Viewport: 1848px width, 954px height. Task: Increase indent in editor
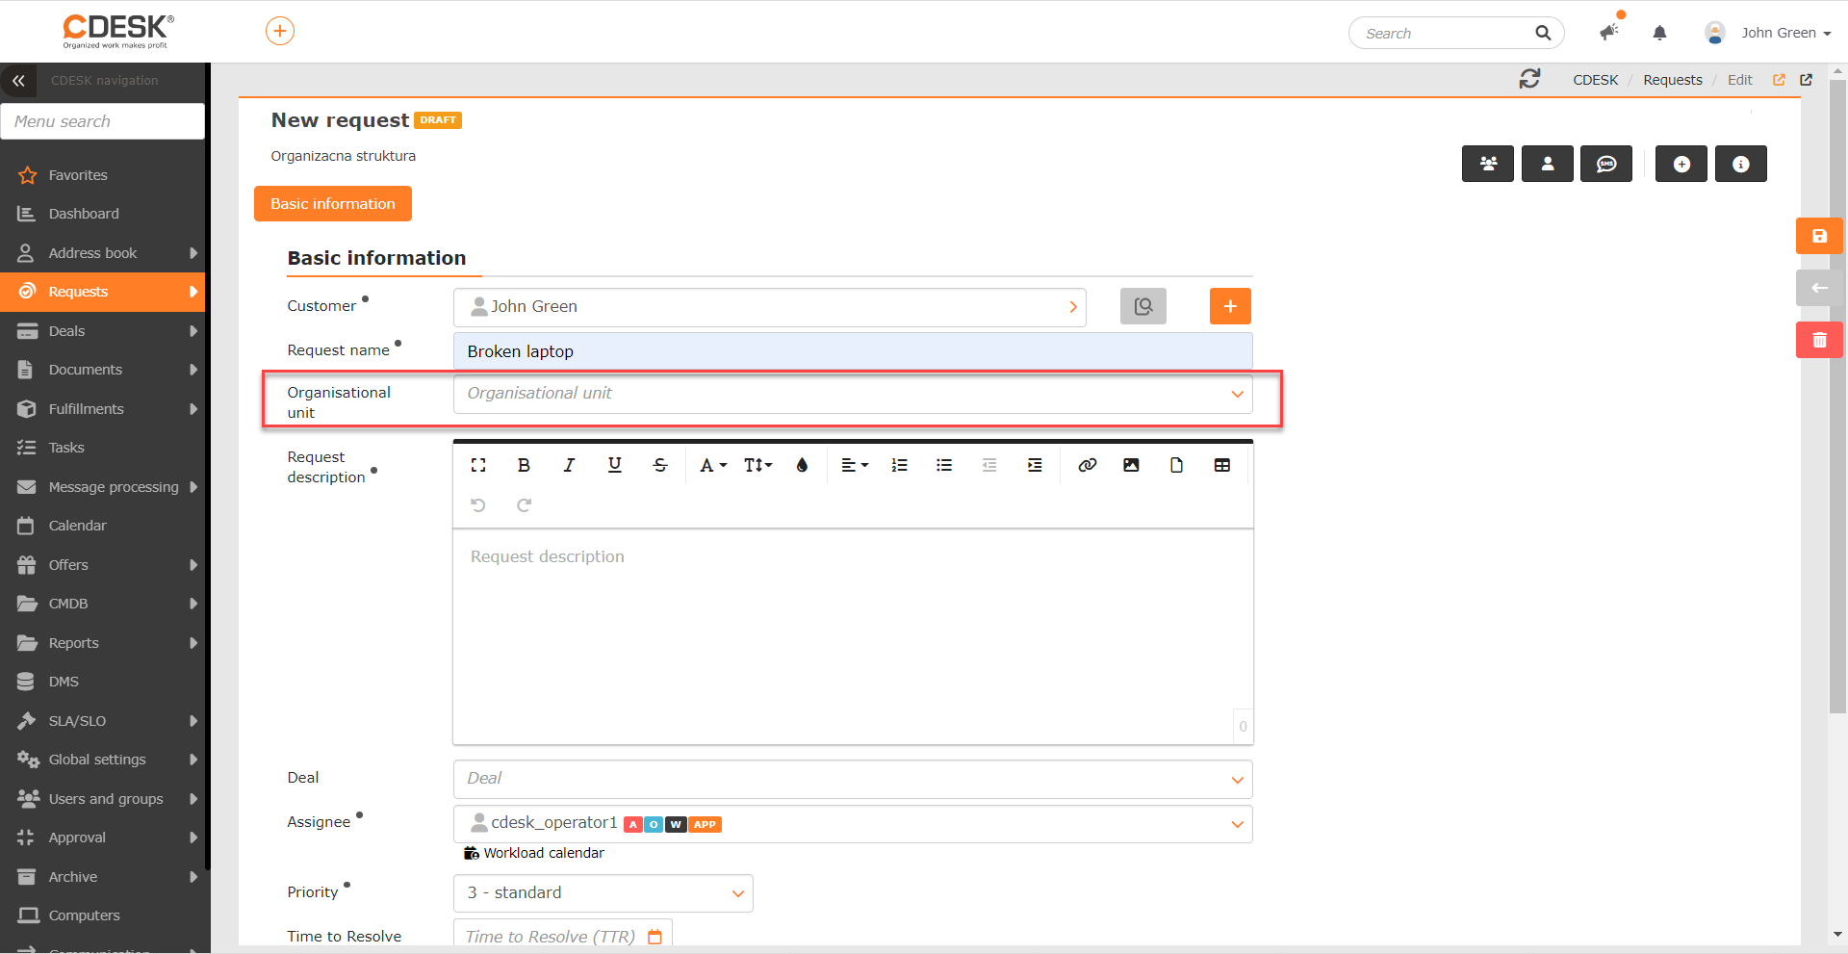[1035, 465]
